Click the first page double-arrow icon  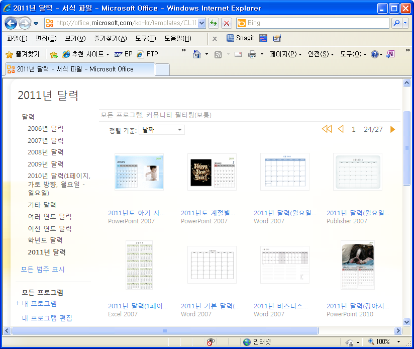point(327,129)
